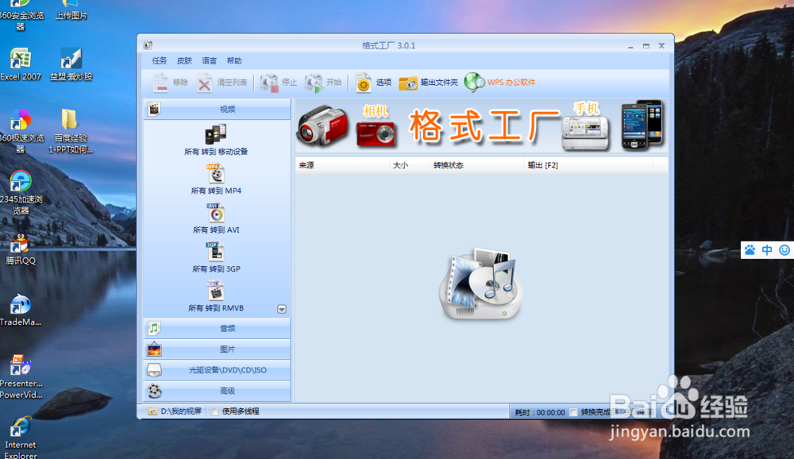Click the red camcorder banner icon
The height and width of the screenshot is (459, 794).
pyautogui.click(x=322, y=126)
